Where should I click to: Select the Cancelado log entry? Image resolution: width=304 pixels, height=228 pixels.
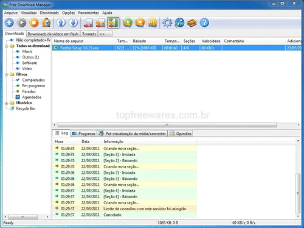click(125, 215)
